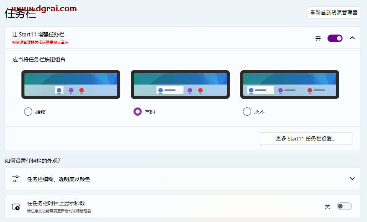Select the 始终 radio button

(x=28, y=112)
